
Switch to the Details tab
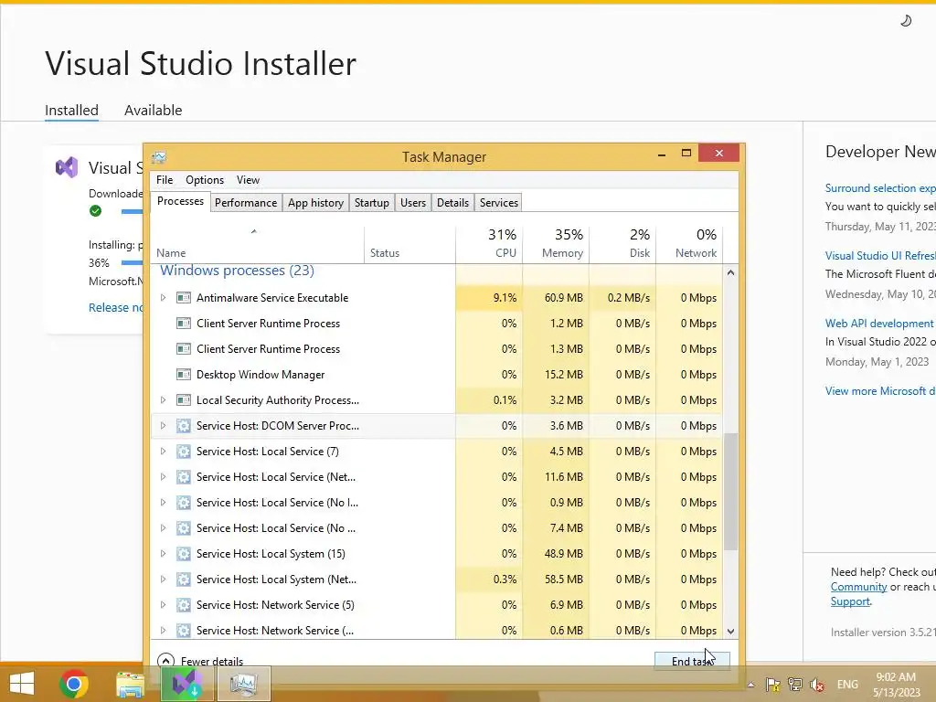(x=453, y=202)
